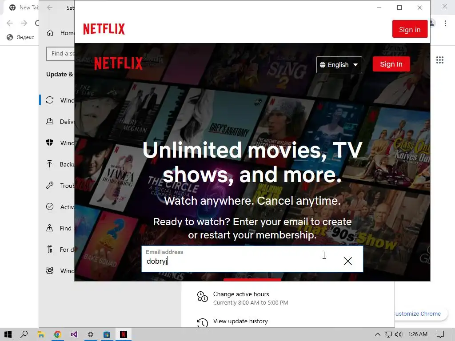Viewport: 455px width, 341px height.
Task: Select For developers icon in Settings sidebar
Action: [50, 249]
